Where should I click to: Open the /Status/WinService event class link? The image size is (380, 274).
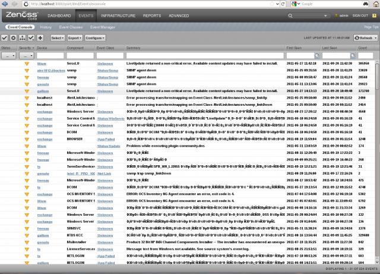coord(110,119)
